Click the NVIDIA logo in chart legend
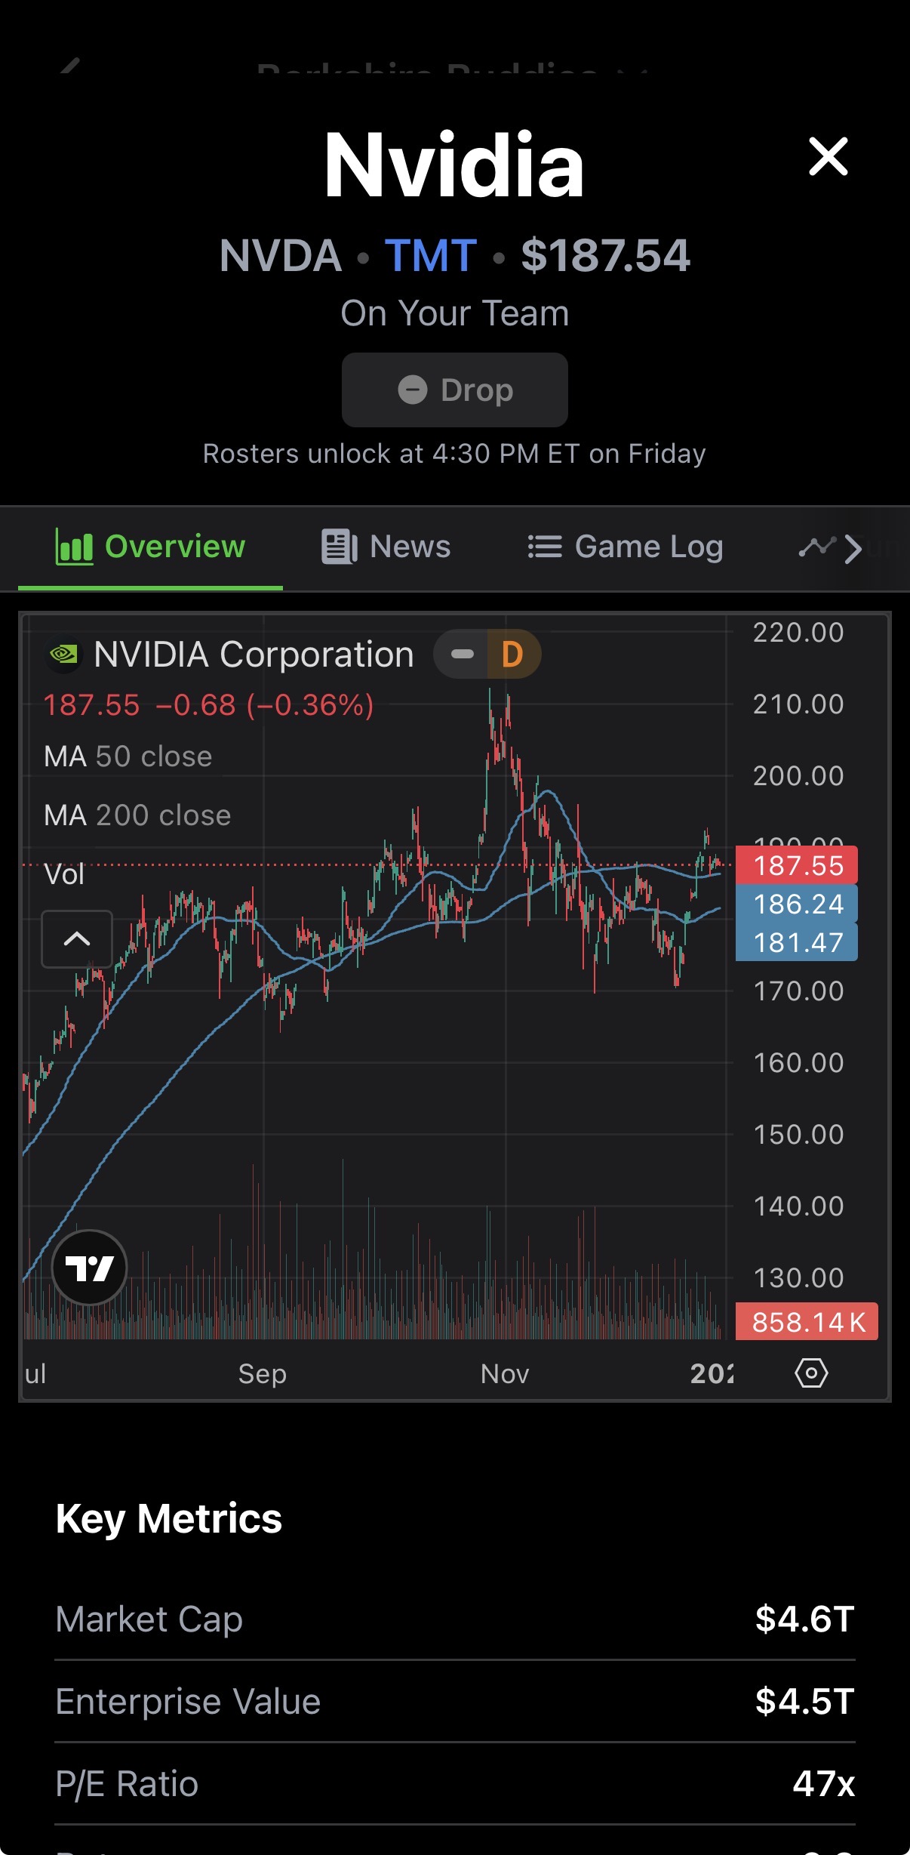This screenshot has height=1855, width=910. click(63, 654)
